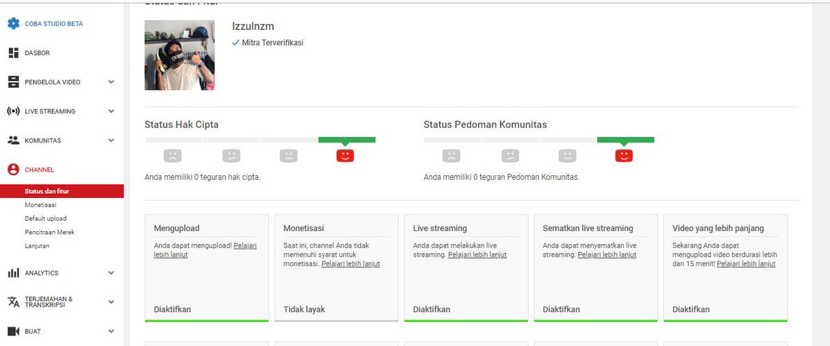Screen dimensions: 830x346
Task: Click the Status Pedoman Komunitas heading
Action: (x=486, y=125)
